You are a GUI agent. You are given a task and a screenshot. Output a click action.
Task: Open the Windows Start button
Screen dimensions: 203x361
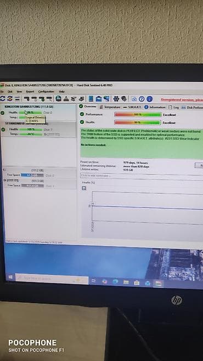(10, 278)
